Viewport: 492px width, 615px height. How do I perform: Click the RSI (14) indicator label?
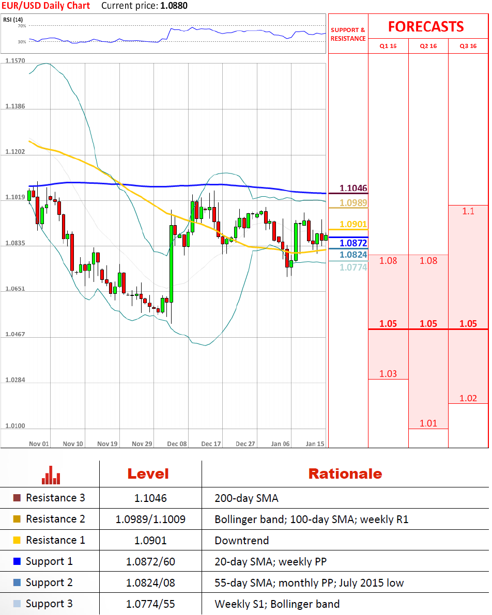point(13,20)
